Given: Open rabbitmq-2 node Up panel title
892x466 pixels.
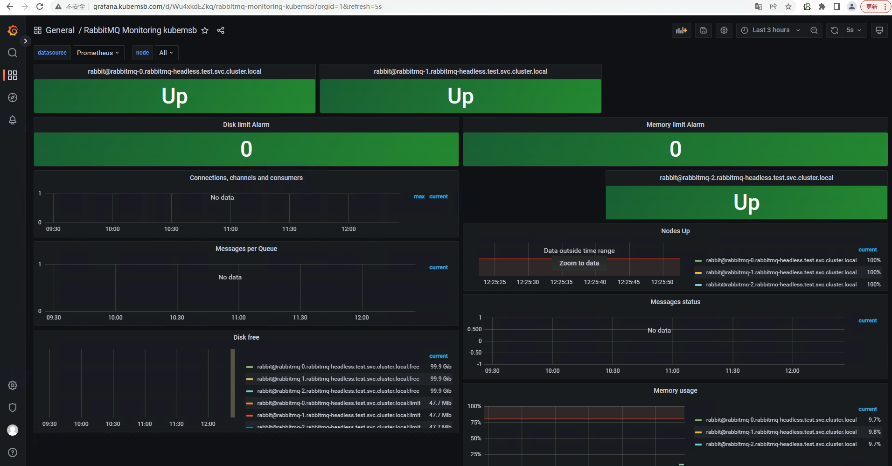Looking at the screenshot, I should click(x=746, y=178).
